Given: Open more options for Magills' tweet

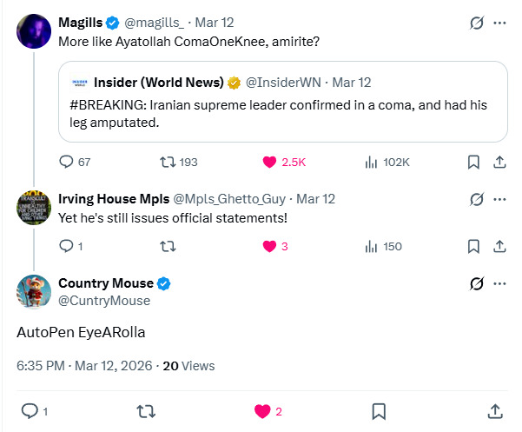Looking at the screenshot, I should pos(499,23).
